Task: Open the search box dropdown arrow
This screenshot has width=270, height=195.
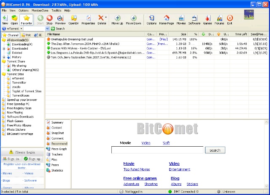Action: pos(47,29)
